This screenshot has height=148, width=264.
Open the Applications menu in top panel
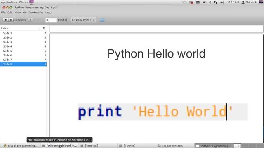[x=9, y=2]
